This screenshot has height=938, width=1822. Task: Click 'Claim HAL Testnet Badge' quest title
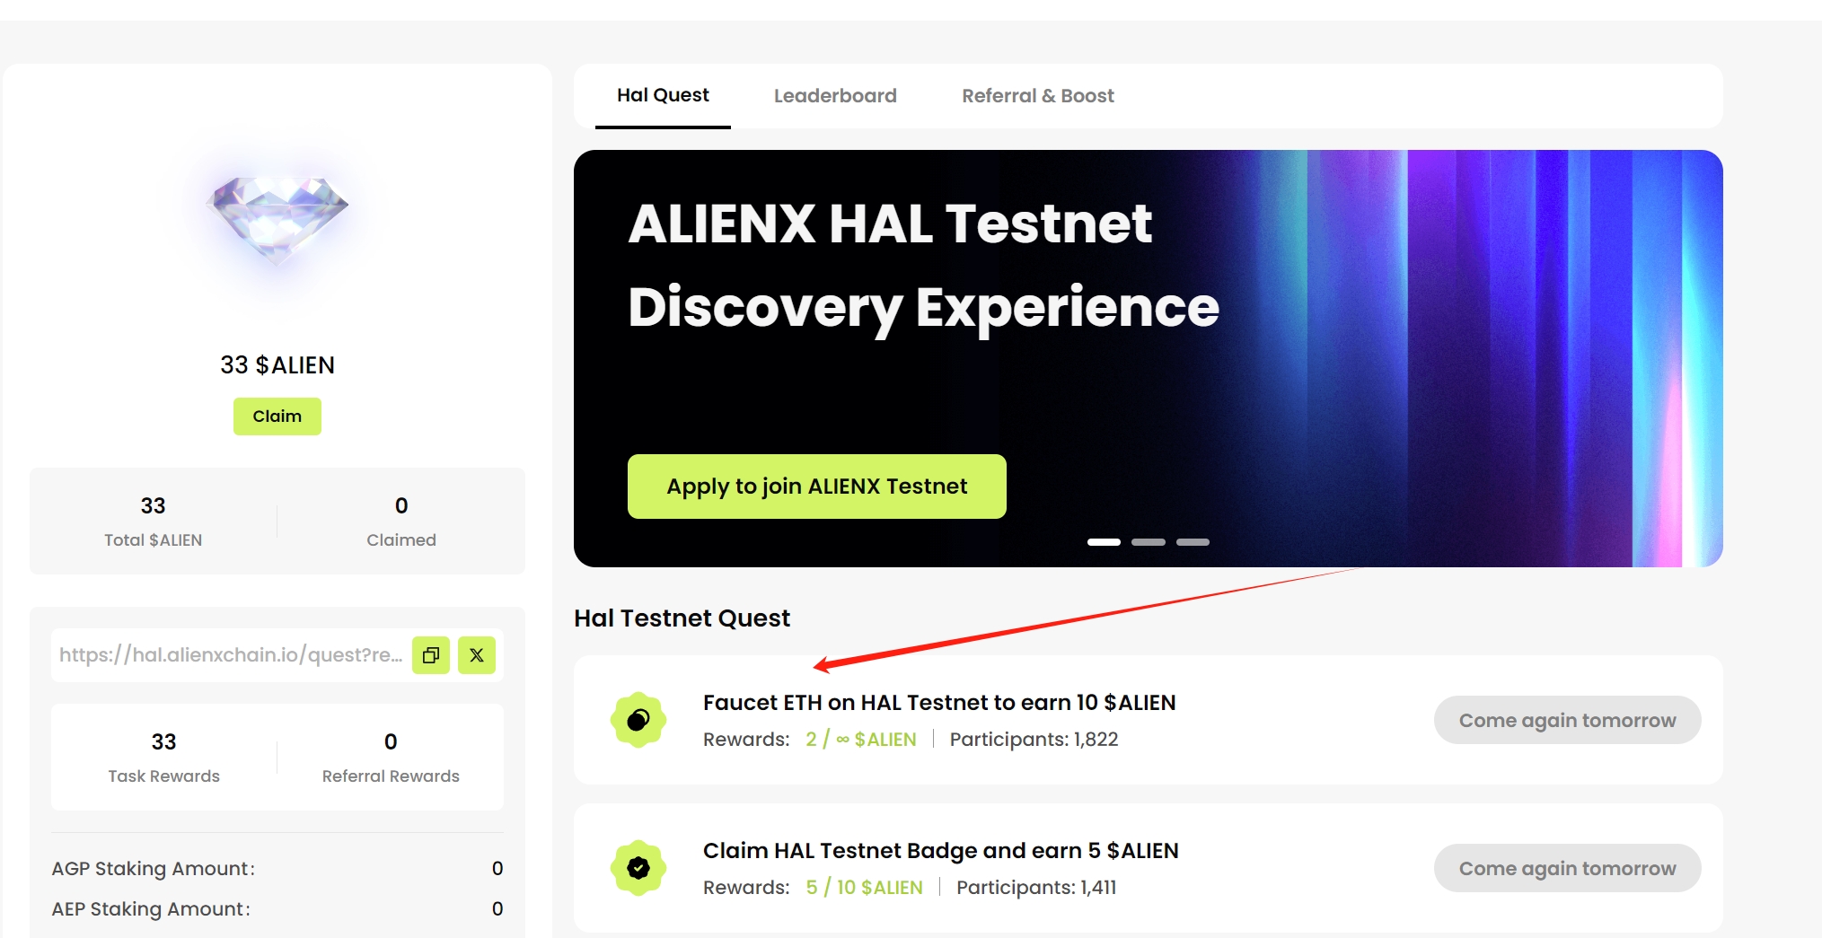(941, 851)
